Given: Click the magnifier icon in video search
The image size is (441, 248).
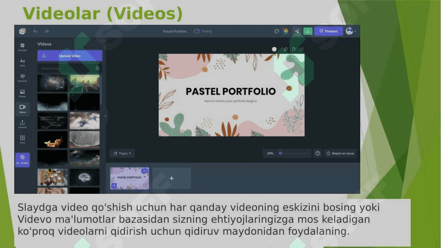Looking at the screenshot, I should pos(98,68).
